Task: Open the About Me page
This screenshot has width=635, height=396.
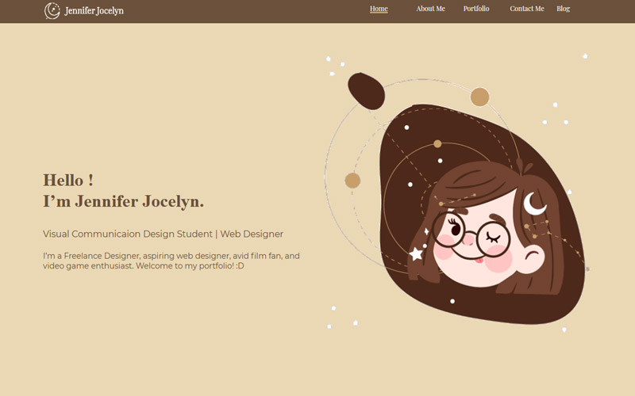Action: (x=430, y=9)
